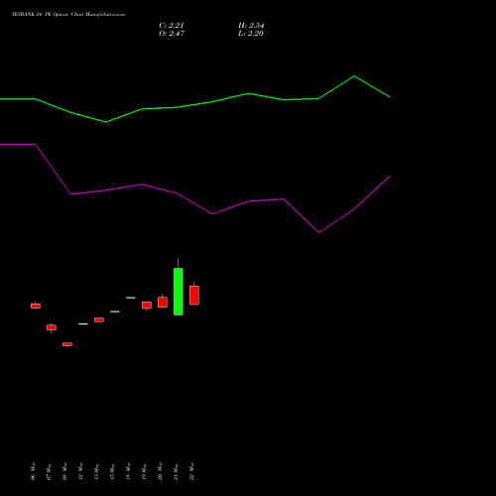Click the close value C: 2.21

tap(172, 26)
